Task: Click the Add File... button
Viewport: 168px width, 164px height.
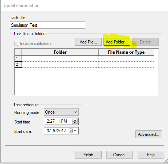Action: pyautogui.click(x=88, y=42)
